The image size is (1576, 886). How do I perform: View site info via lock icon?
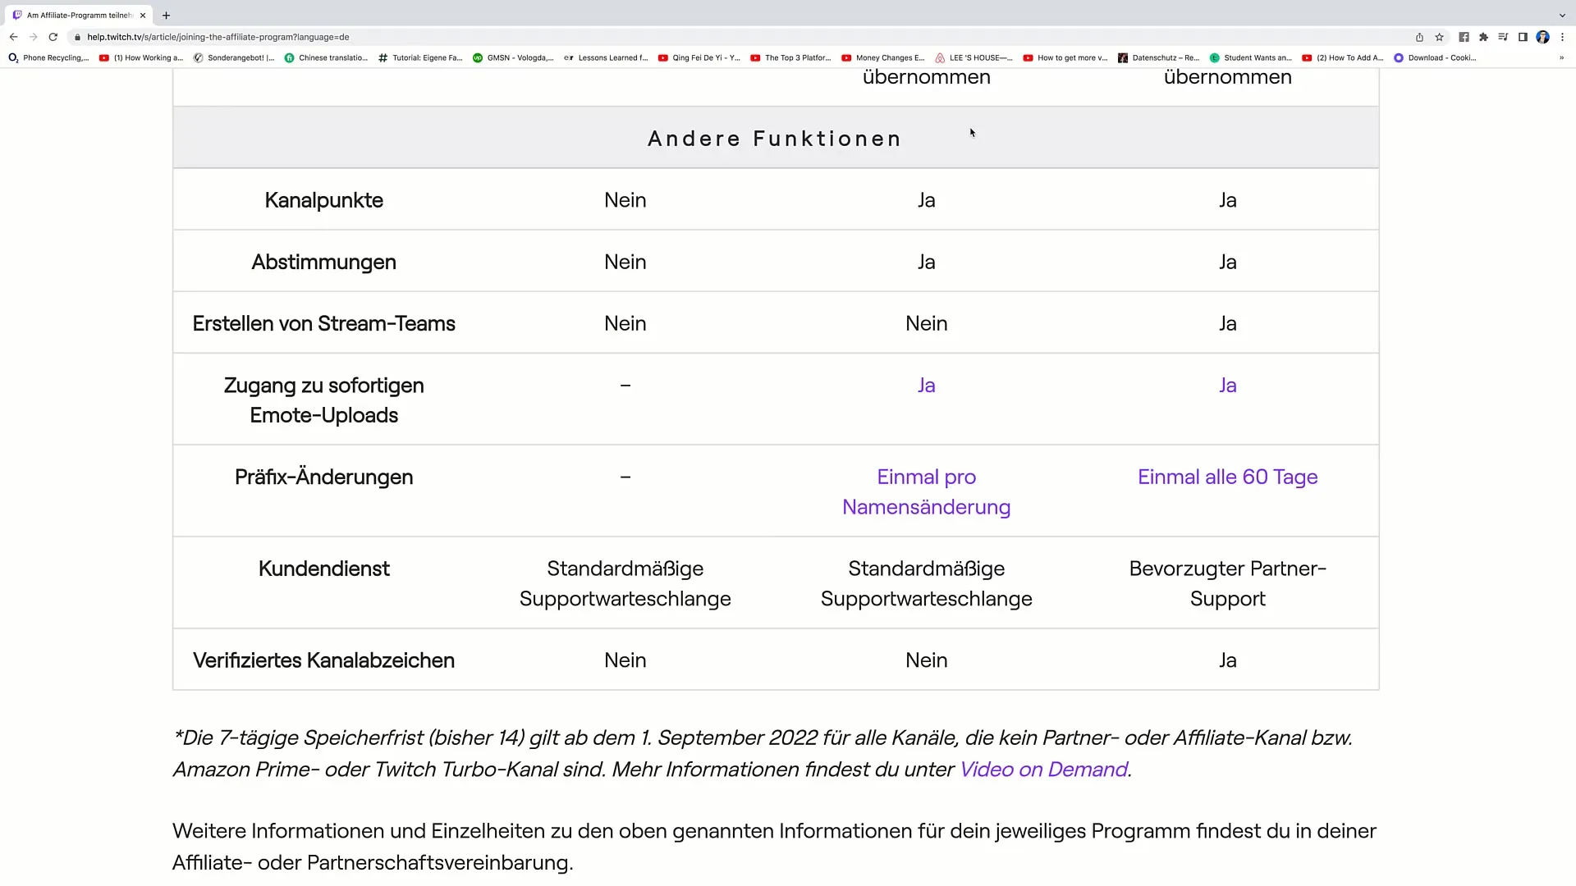tap(77, 37)
